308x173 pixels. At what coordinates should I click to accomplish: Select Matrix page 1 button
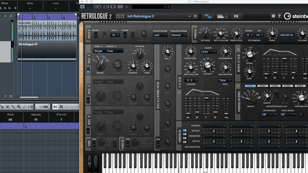185,130
